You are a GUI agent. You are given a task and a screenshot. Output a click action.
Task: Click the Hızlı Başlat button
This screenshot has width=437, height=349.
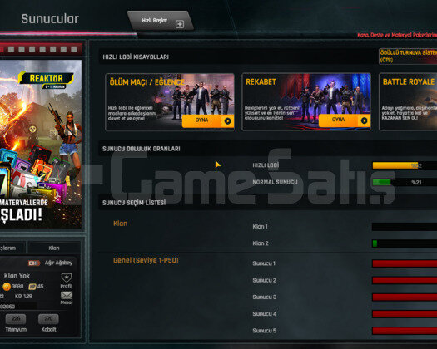161,21
